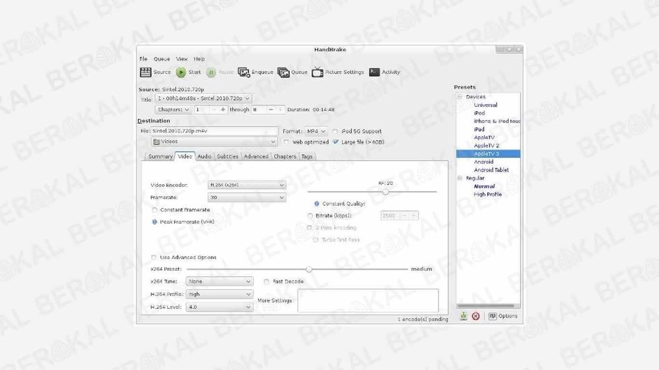Viewport: 659px width, 370px height.
Task: Select the Constant Framerate radio button
Action: (155, 210)
